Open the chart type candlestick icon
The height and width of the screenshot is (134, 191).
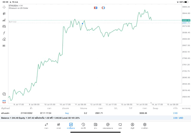(x=4, y=13)
